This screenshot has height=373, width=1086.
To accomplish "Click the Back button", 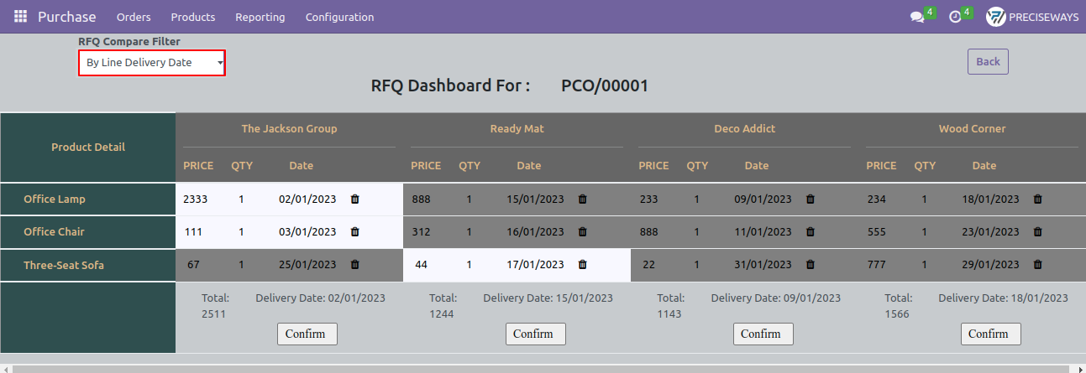I will click(988, 61).
